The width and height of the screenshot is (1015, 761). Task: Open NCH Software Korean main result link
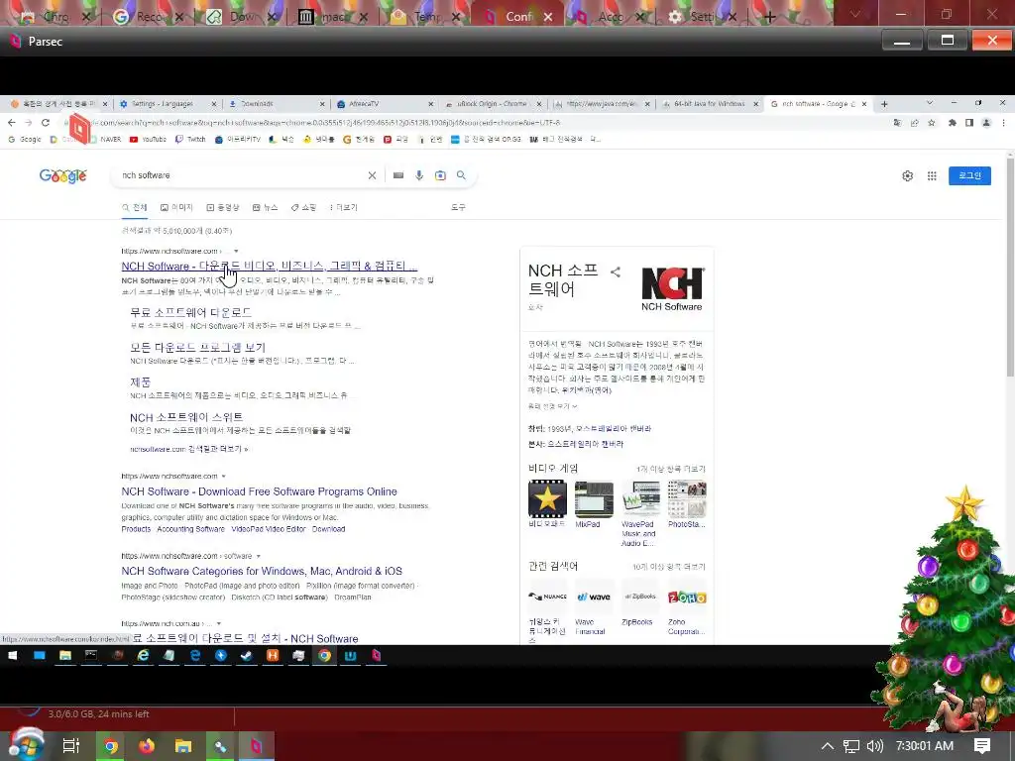(270, 266)
